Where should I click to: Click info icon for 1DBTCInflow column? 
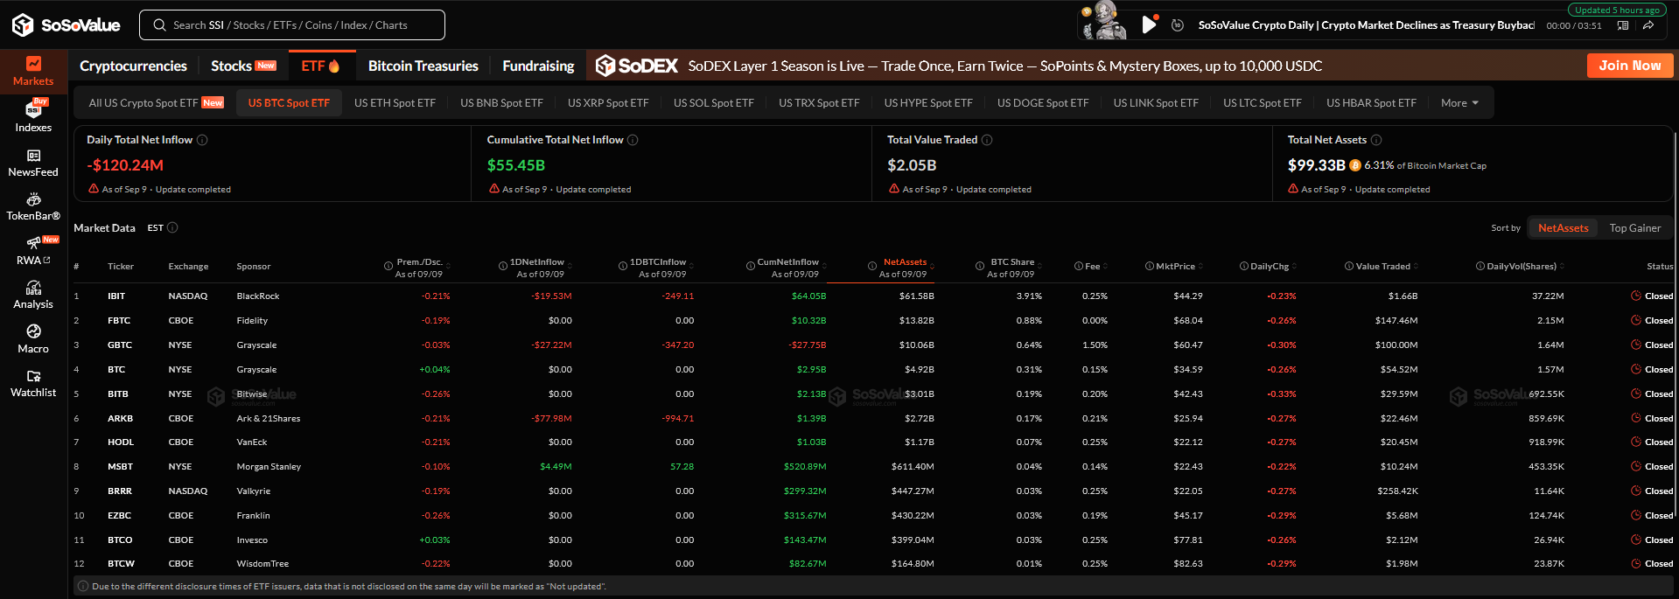[x=623, y=266]
